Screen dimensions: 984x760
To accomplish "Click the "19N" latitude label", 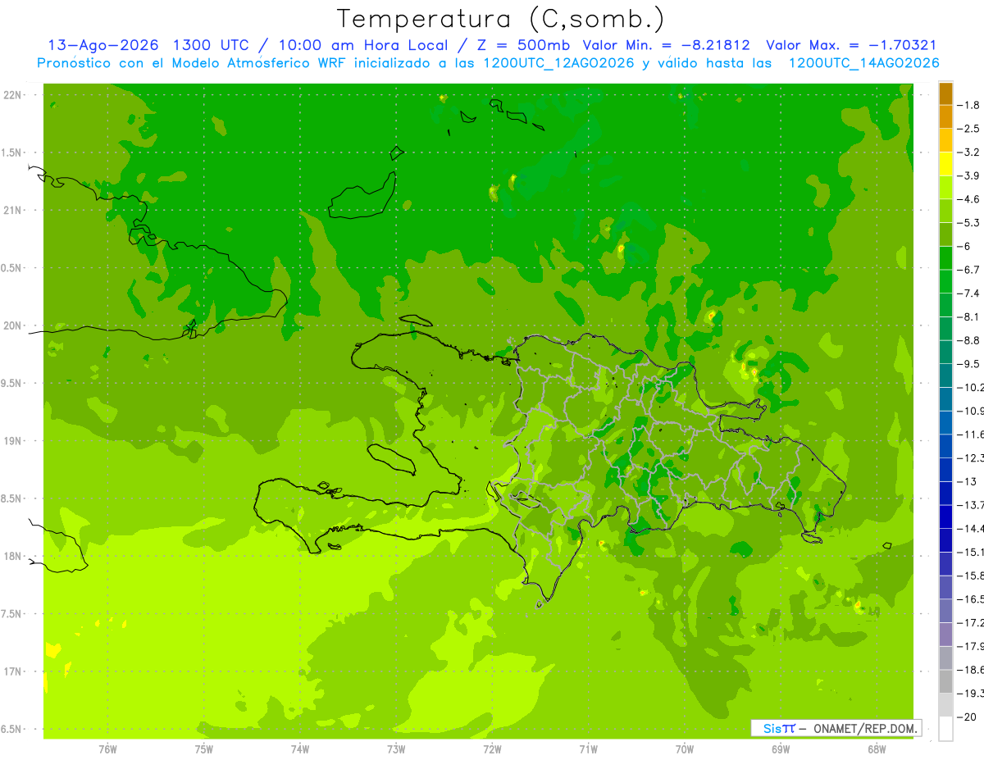I will (x=12, y=441).
